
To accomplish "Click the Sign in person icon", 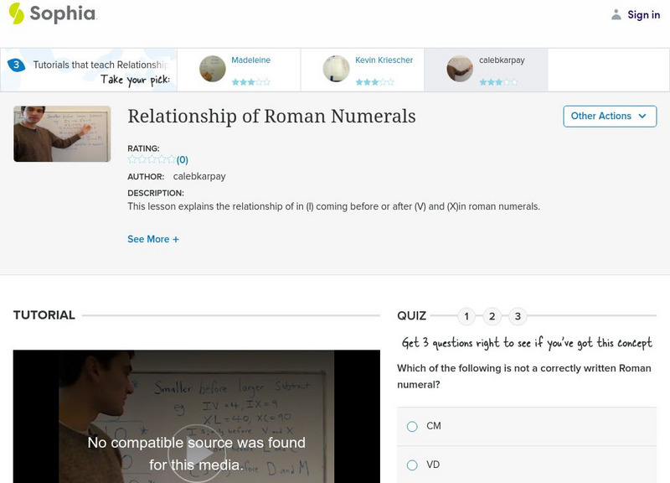I will tap(615, 13).
